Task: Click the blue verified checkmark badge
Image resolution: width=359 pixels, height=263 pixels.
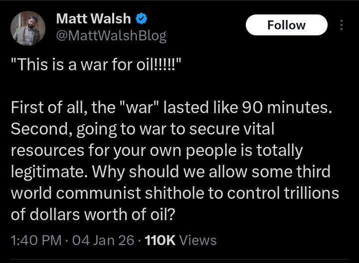Action: coord(142,19)
